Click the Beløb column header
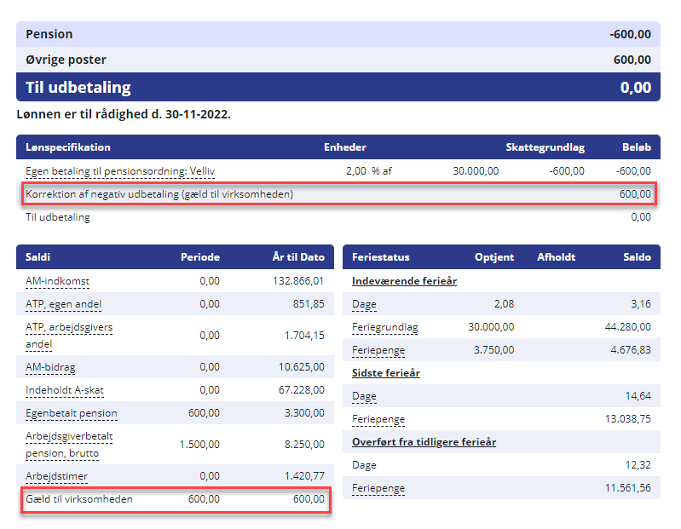Screen dimensions: 681x529 coord(637,147)
